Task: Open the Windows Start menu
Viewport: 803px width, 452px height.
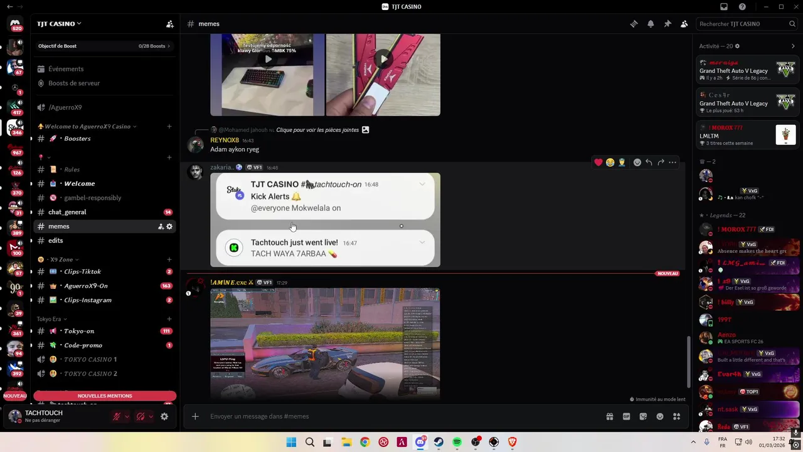Action: 291,443
